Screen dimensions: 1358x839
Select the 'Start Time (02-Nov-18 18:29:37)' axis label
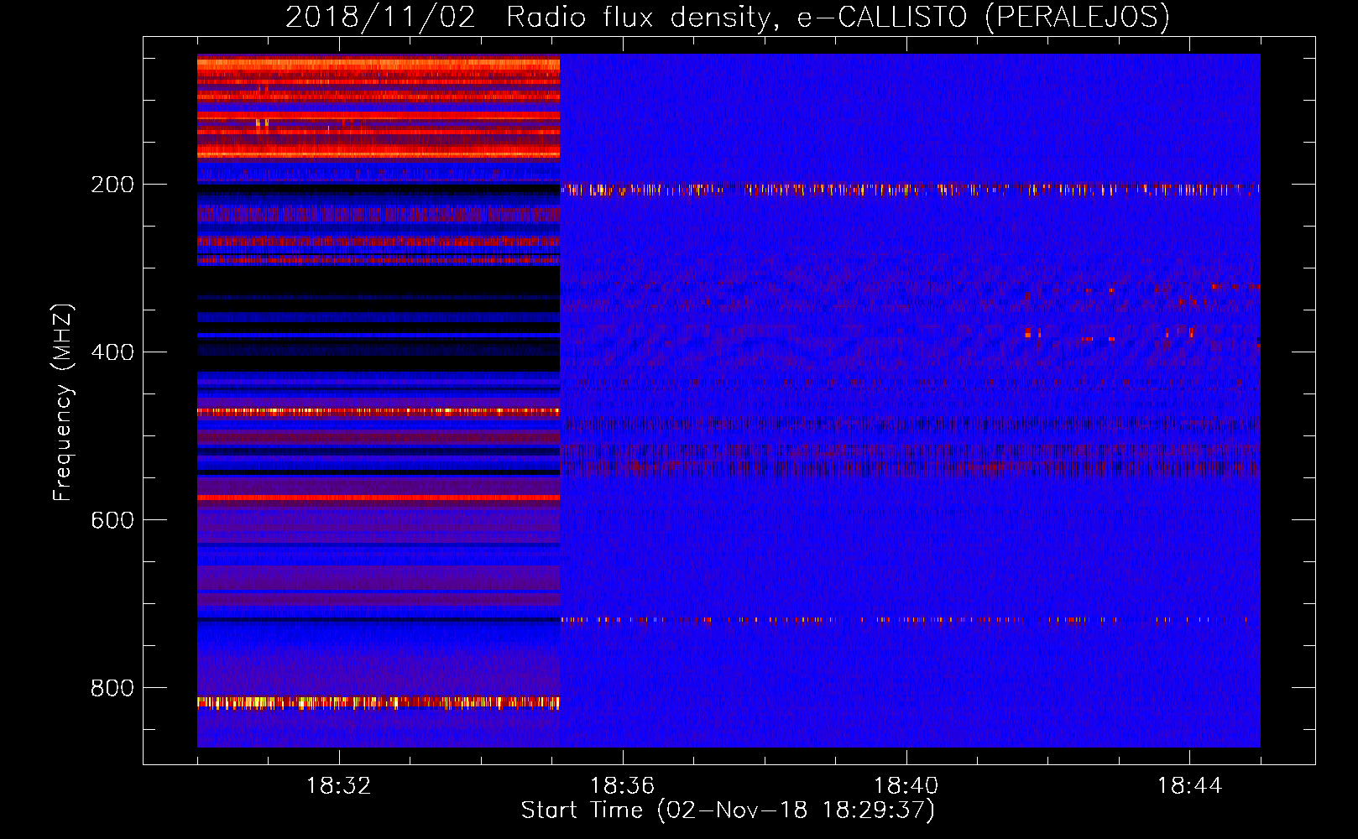click(728, 810)
